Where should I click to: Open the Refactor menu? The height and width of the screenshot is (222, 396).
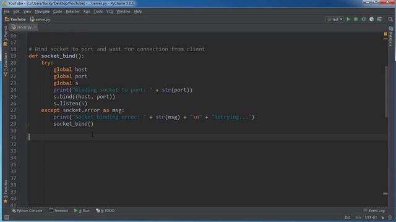[x=72, y=11]
